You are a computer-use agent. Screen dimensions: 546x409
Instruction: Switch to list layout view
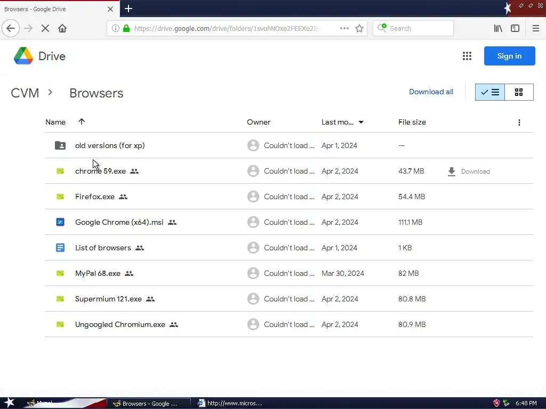click(x=490, y=92)
